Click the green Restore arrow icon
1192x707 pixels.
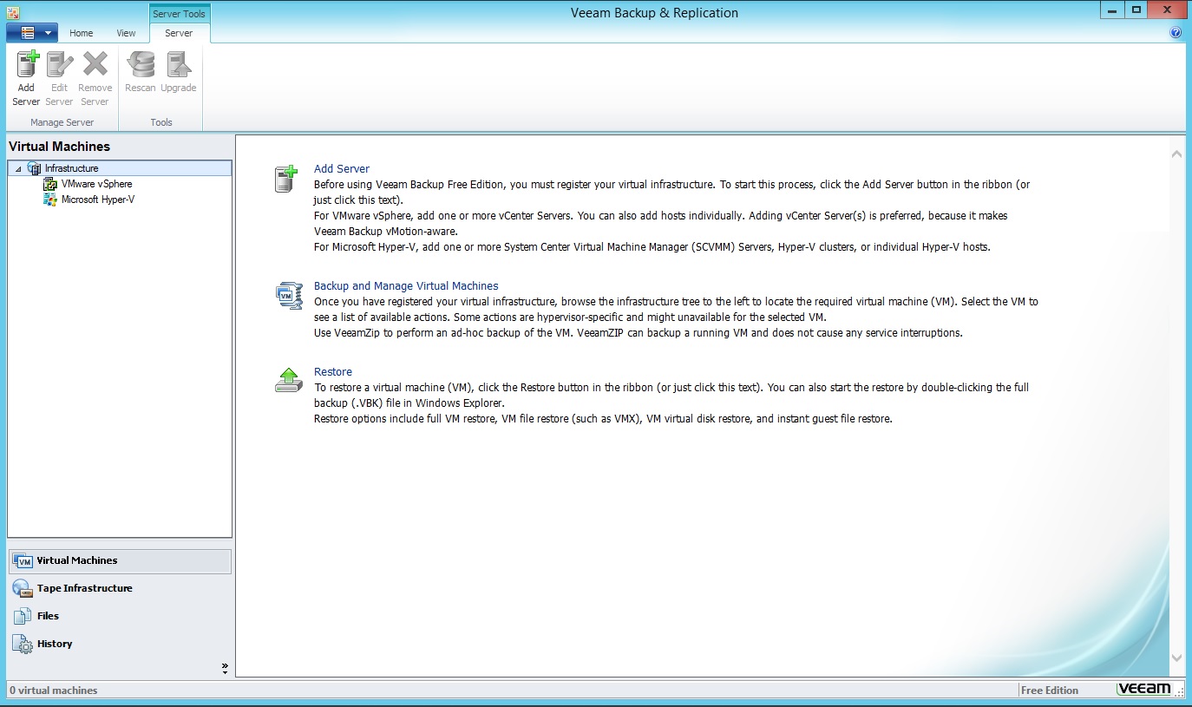point(288,380)
